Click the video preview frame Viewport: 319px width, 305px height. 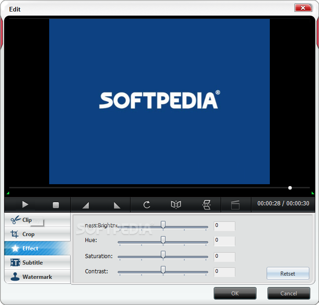coord(159,102)
